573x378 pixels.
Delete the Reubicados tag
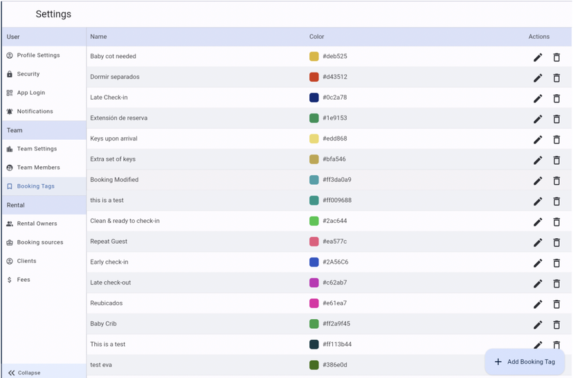[x=556, y=304]
